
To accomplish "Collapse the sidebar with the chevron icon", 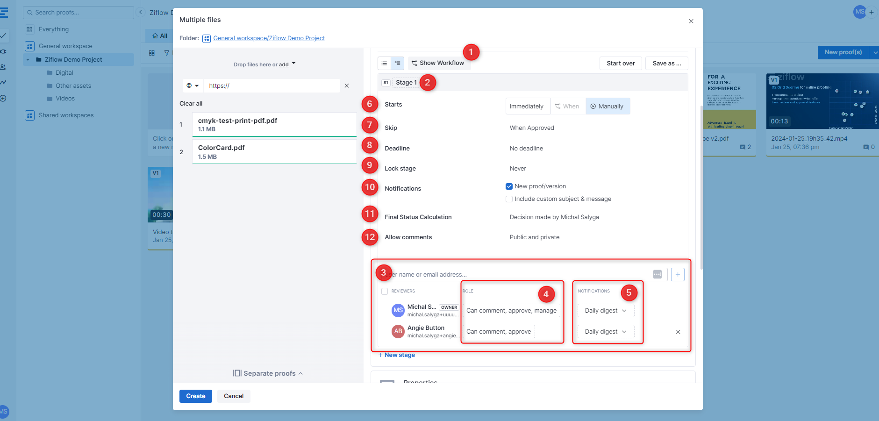I will point(140,13).
